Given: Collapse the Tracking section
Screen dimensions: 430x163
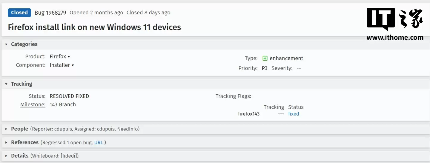Looking at the screenshot, I should pos(6,84).
